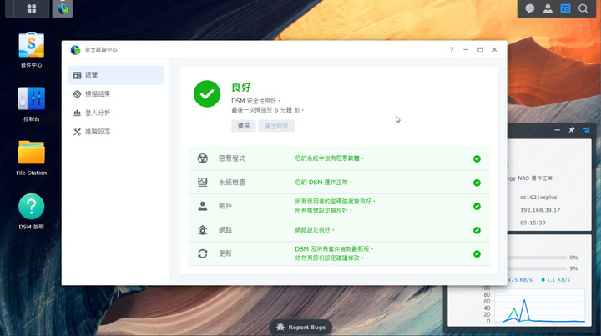The image size is (601, 336).
Task: Open the DSM main menu grid icon
Action: (32, 8)
